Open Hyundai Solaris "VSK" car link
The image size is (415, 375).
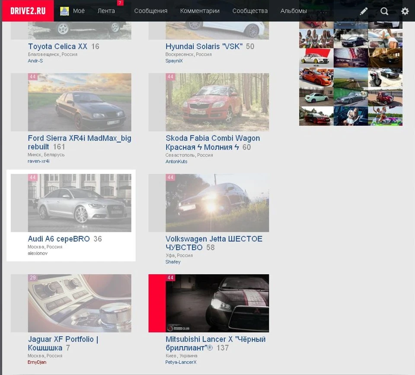204,46
